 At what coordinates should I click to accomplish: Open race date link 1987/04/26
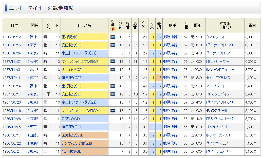point(12,102)
